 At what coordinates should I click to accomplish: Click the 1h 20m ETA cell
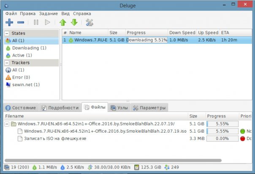[x=229, y=40]
